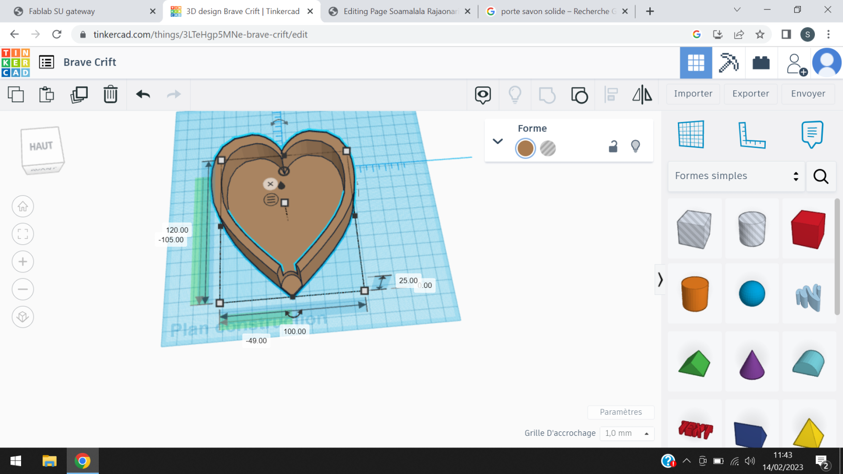The width and height of the screenshot is (843, 474).
Task: Select the Ruler tool
Action: 752,134
